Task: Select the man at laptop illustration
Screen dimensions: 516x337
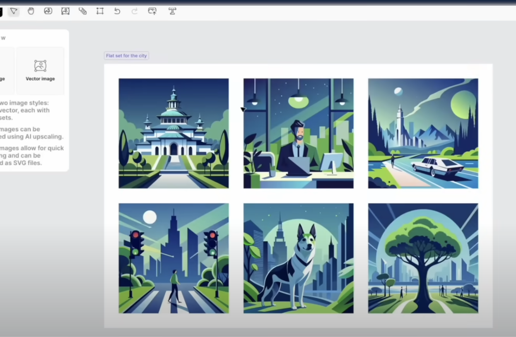Action: (x=298, y=133)
